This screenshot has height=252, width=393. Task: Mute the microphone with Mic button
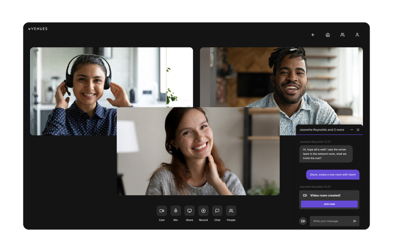point(176,211)
